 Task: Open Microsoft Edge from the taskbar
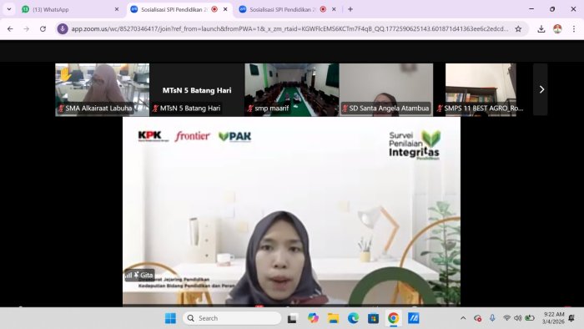click(353, 318)
